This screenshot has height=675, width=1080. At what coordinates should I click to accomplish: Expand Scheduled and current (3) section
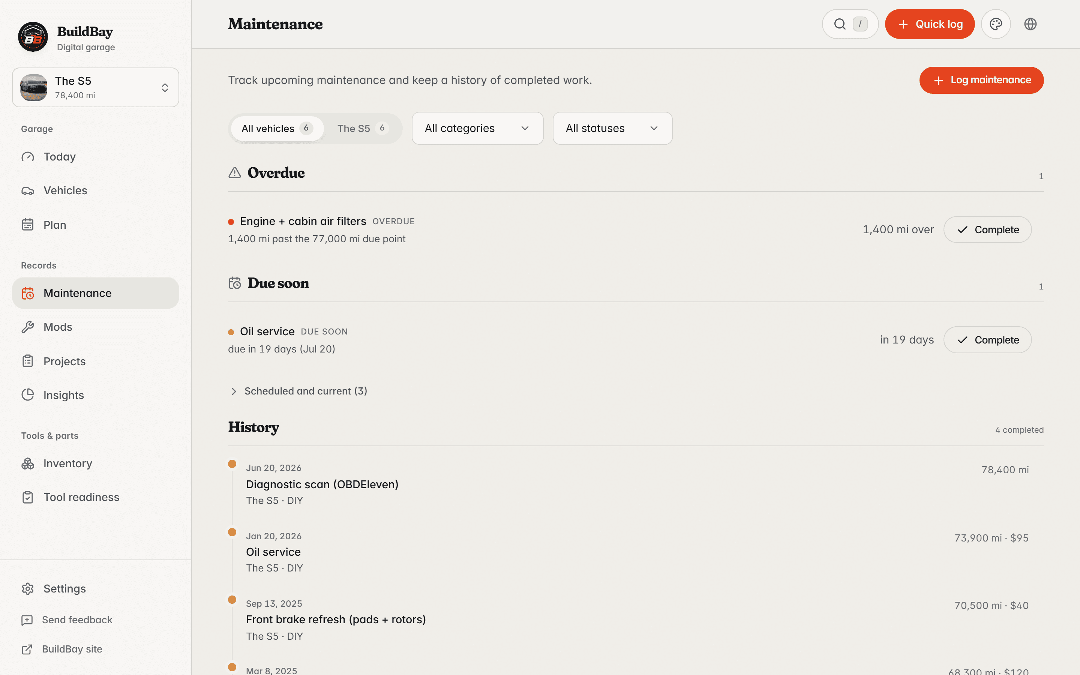298,391
